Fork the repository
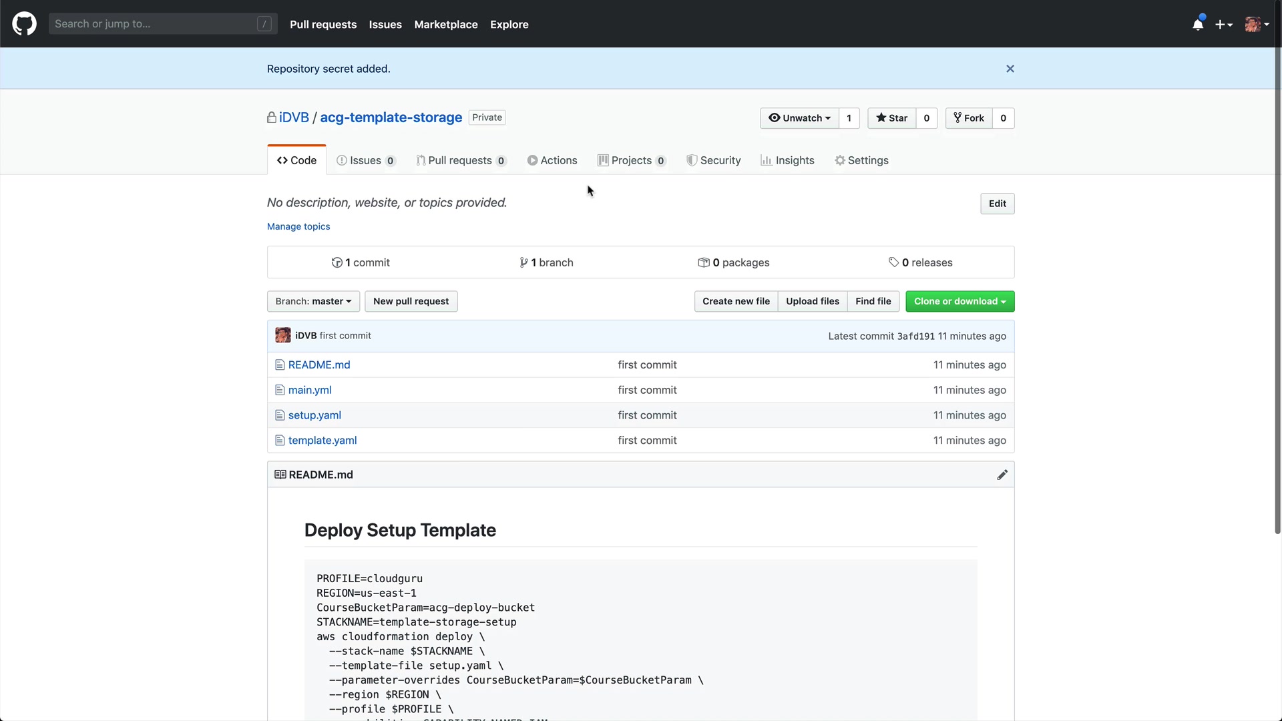 point(968,118)
